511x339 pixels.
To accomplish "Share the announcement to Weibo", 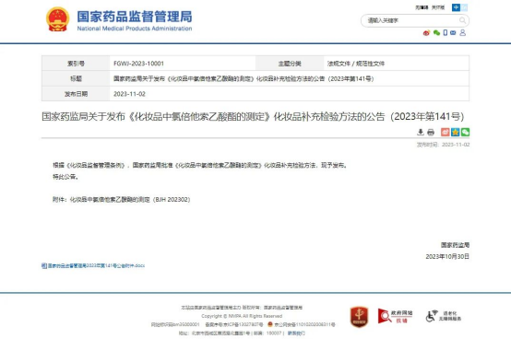I will (x=446, y=132).
